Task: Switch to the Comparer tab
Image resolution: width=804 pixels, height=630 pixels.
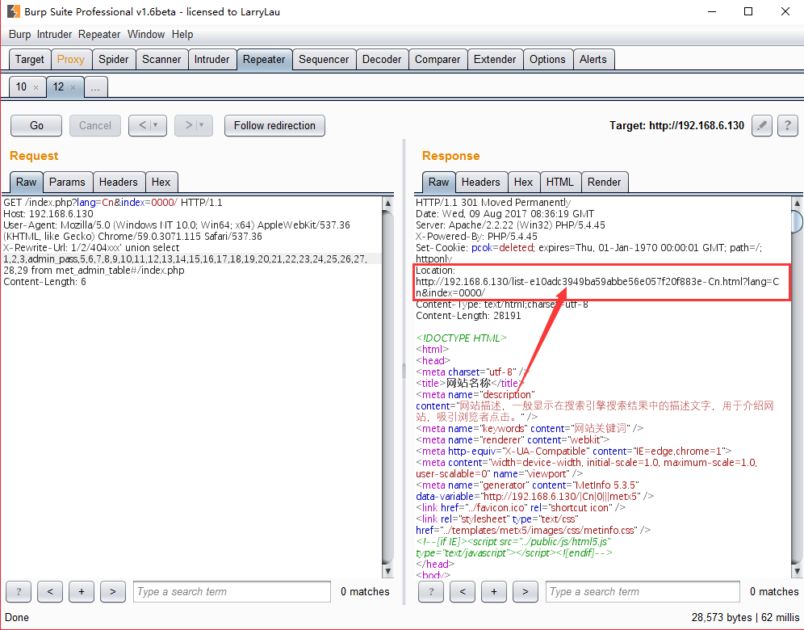Action: tap(438, 60)
